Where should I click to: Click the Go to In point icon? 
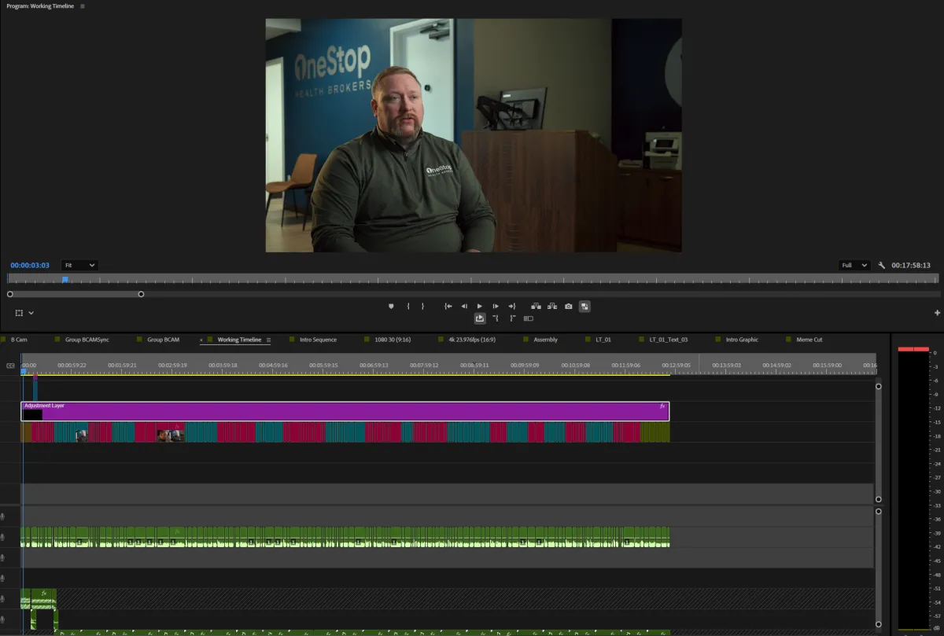pyautogui.click(x=448, y=306)
